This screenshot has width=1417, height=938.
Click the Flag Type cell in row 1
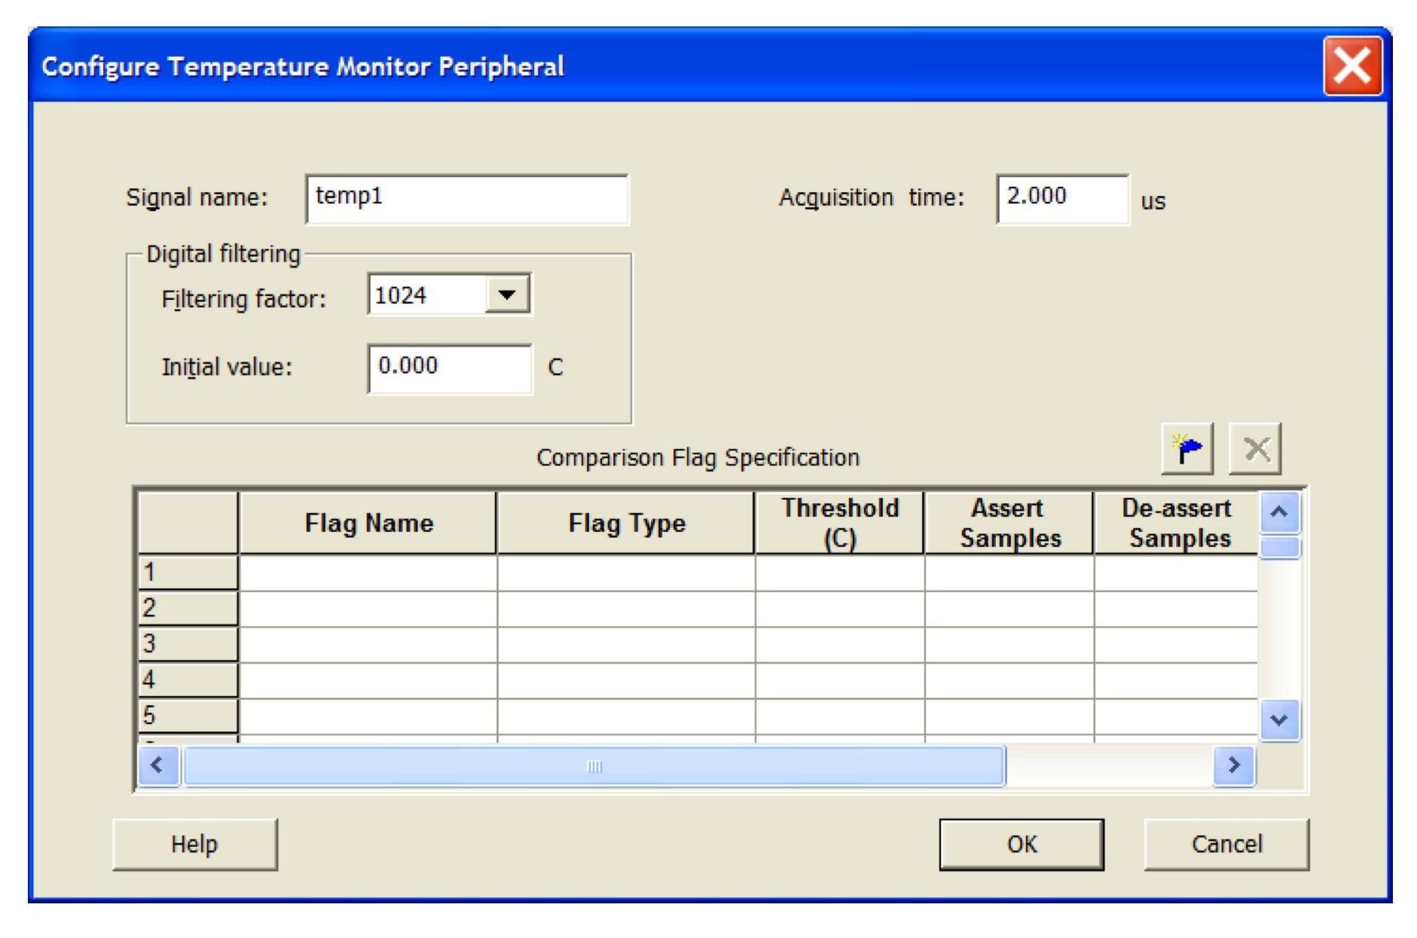click(626, 573)
